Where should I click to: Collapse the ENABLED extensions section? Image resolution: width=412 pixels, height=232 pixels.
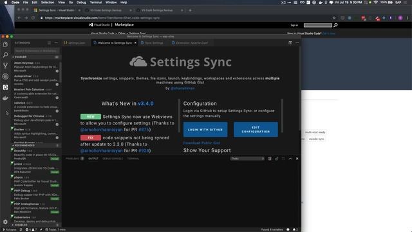pyautogui.click(x=36, y=57)
